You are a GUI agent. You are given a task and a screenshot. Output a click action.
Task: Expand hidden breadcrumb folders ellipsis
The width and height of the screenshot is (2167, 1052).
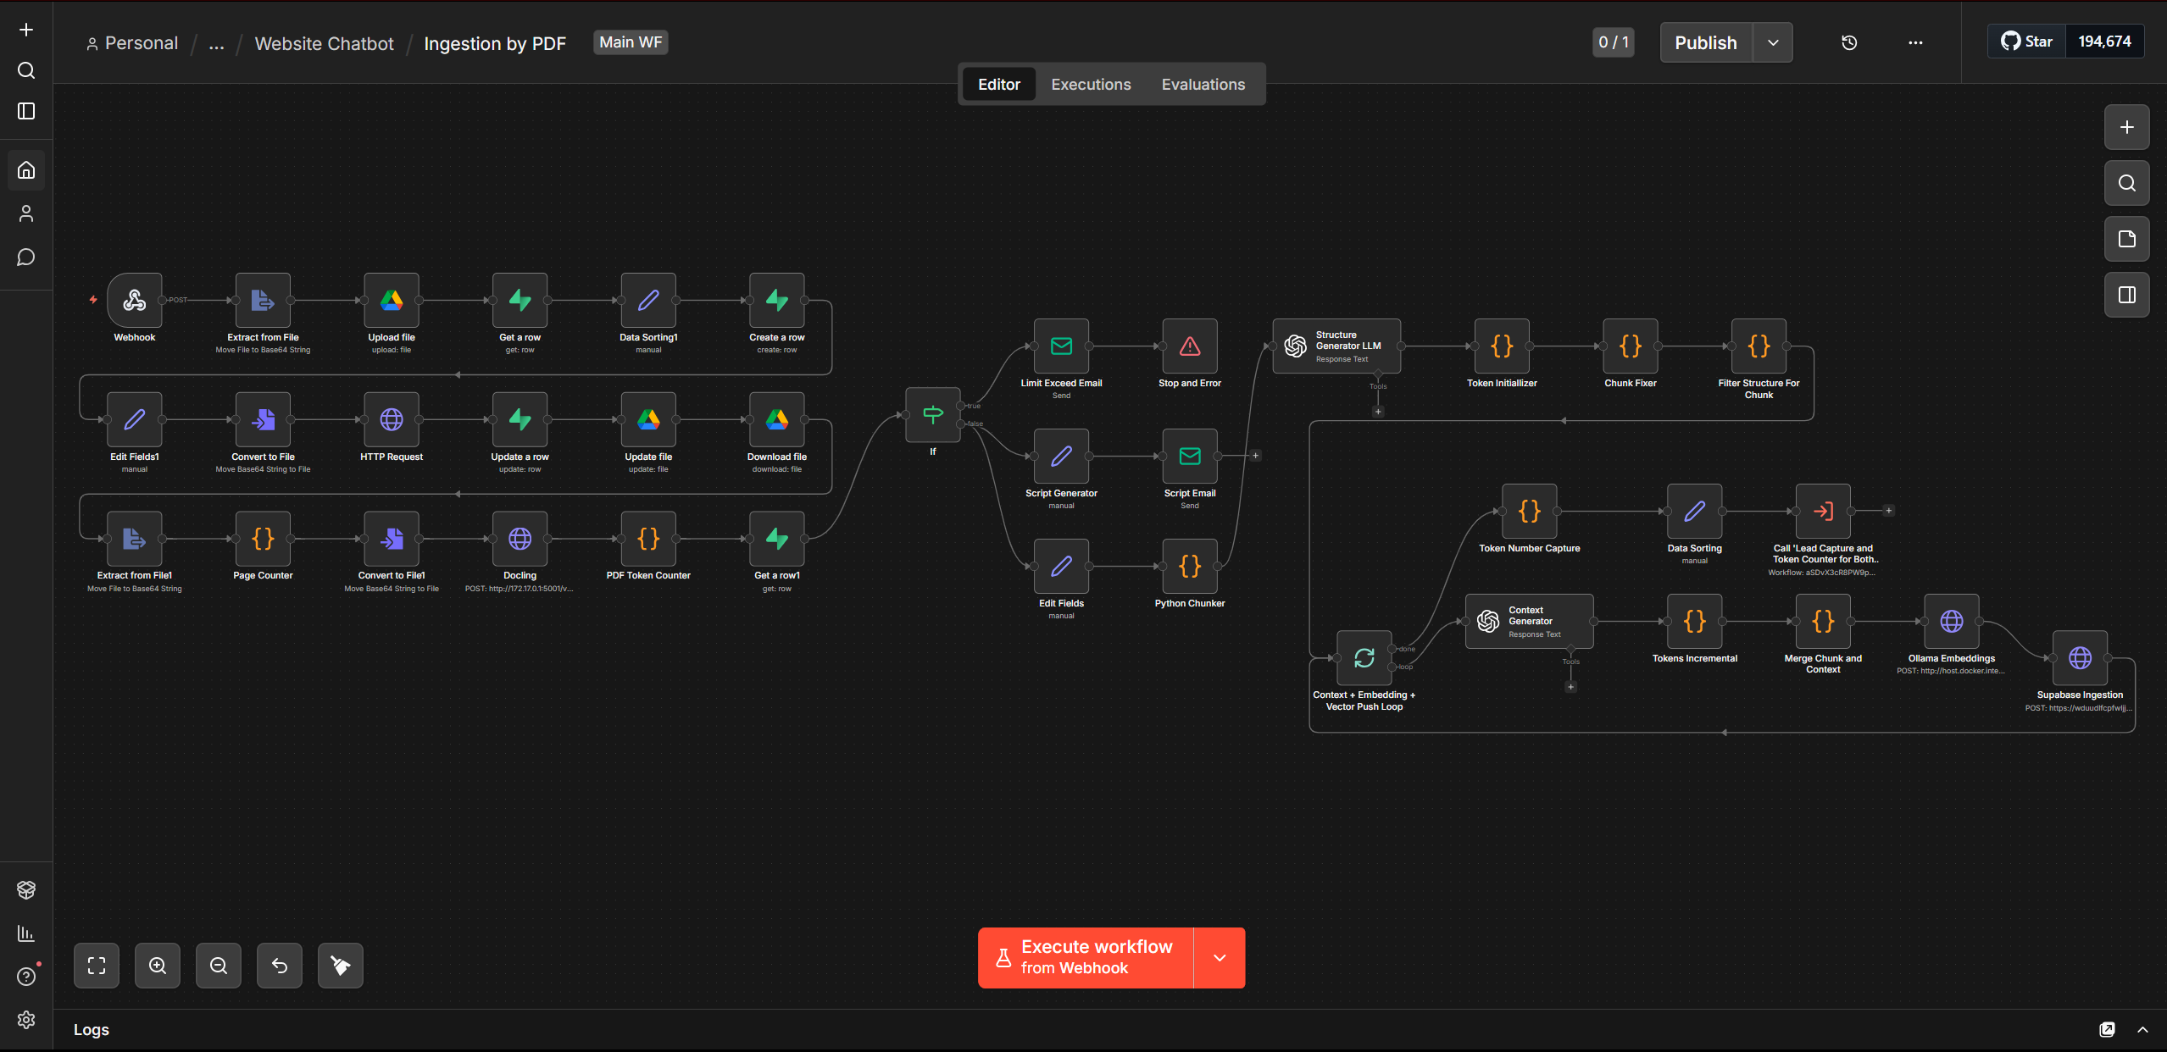tap(217, 43)
